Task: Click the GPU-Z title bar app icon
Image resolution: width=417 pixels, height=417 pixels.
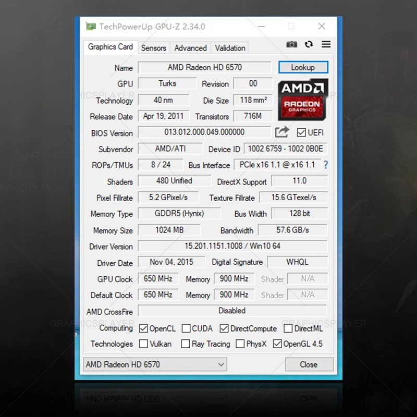Action: click(x=91, y=27)
